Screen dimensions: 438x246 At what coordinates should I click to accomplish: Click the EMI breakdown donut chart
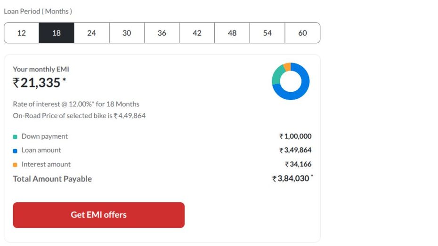click(291, 81)
